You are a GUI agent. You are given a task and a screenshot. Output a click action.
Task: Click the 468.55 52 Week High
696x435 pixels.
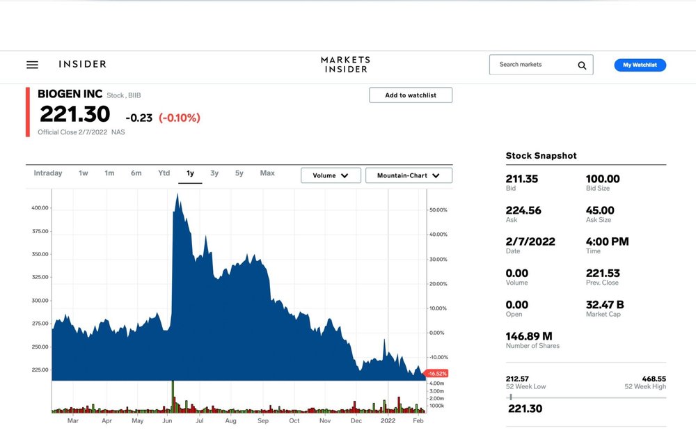coord(654,379)
